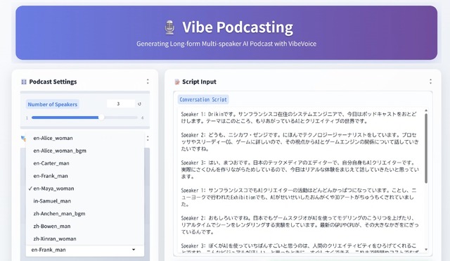Image resolution: width=450 pixels, height=261 pixels.
Task: Choose en-Frank_man in the open list
Action: pos(85,176)
